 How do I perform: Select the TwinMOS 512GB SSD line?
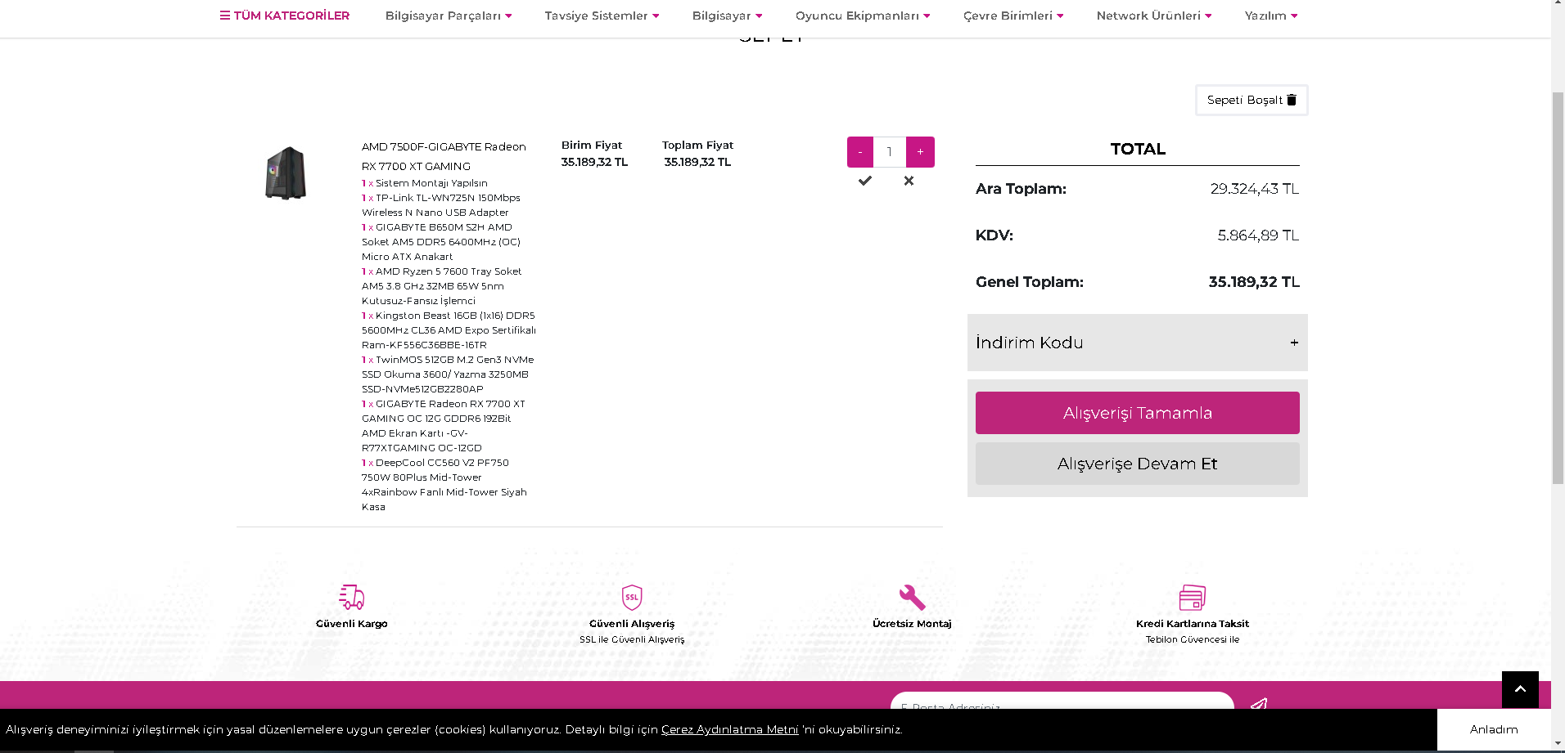(x=448, y=374)
